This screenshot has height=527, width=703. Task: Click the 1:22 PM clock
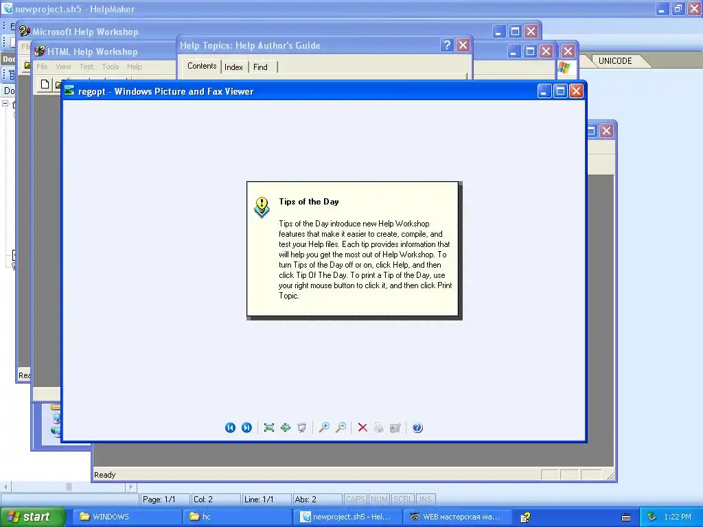[678, 517]
